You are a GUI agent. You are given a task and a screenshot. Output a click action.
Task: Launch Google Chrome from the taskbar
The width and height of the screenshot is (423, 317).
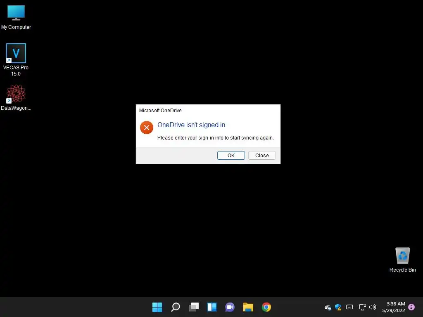point(266,307)
